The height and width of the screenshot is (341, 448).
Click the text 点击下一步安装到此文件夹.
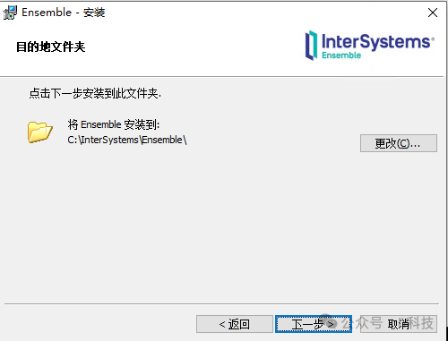click(95, 93)
